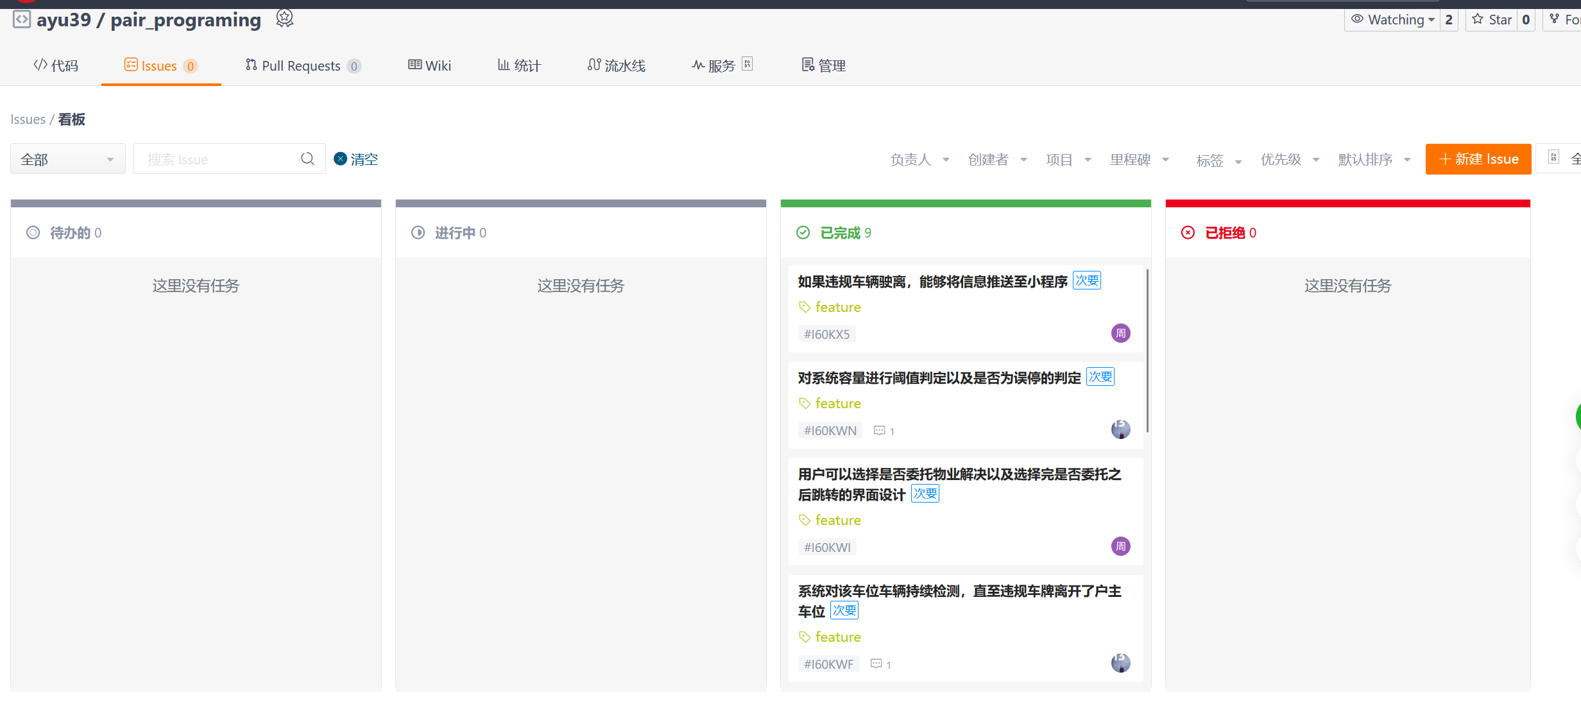Toggle the Watching button
Image resolution: width=1581 pixels, height=724 pixels.
click(1392, 19)
